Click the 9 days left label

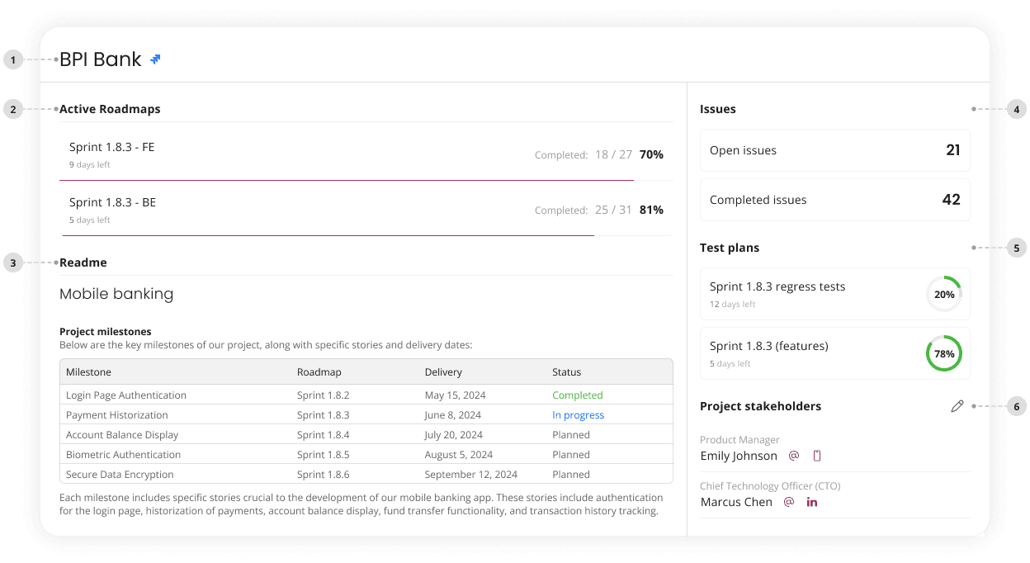90,165
